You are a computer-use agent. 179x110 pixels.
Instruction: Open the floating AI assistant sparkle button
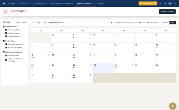click(x=173, y=106)
